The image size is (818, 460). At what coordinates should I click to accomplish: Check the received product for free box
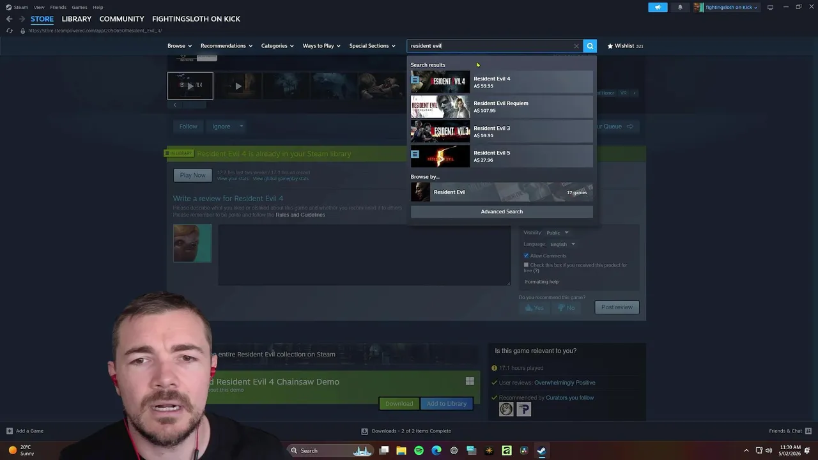pyautogui.click(x=526, y=264)
